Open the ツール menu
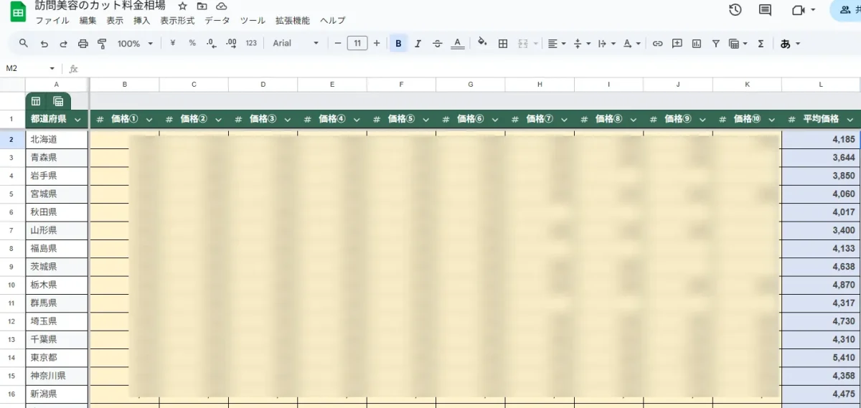 pyautogui.click(x=253, y=20)
